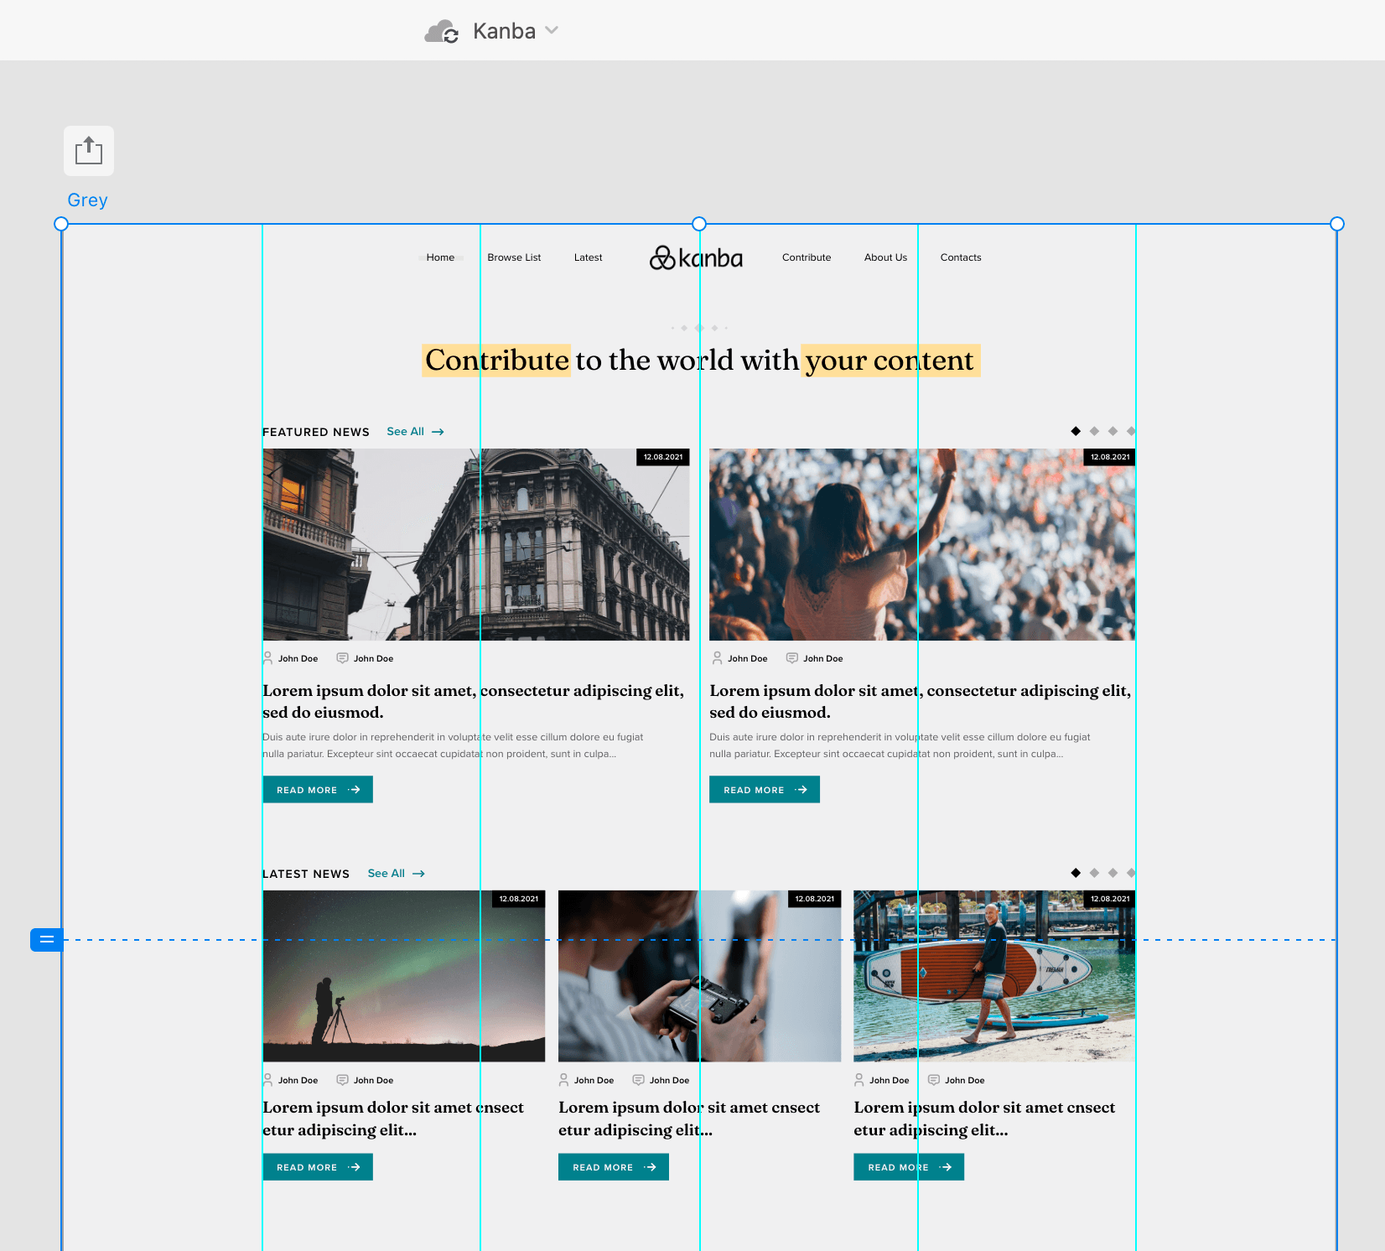Select second diamond in Latest News pager
The width and height of the screenshot is (1385, 1251).
1094,873
